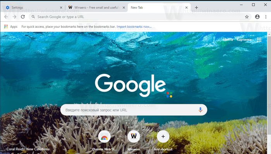Screen dimensions: 271x154
Task: Reload the page with the refresh icon
Action: pyautogui.click(x=23, y=17)
